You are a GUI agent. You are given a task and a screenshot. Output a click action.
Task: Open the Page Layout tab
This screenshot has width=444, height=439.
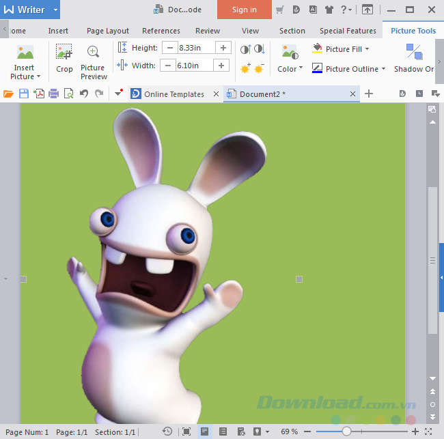(108, 31)
